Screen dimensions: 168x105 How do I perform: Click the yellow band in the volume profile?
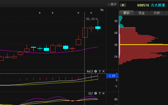point(144,45)
